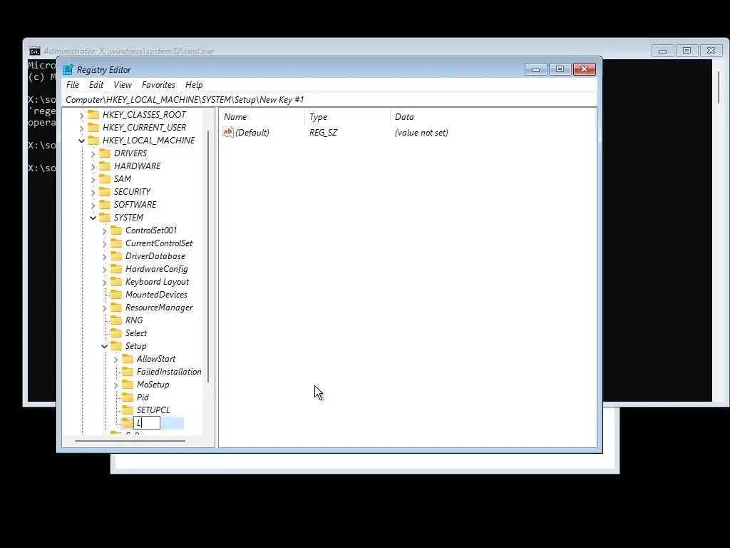Viewport: 730px width, 548px height.
Task: Click the HARDWARE folder icon
Action: point(106,166)
